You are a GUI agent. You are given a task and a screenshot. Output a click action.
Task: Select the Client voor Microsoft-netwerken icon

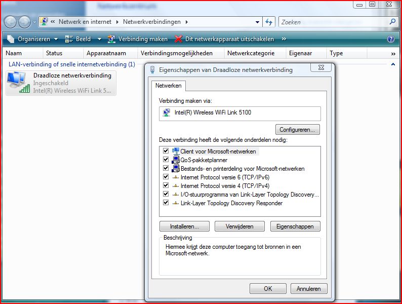coord(176,151)
